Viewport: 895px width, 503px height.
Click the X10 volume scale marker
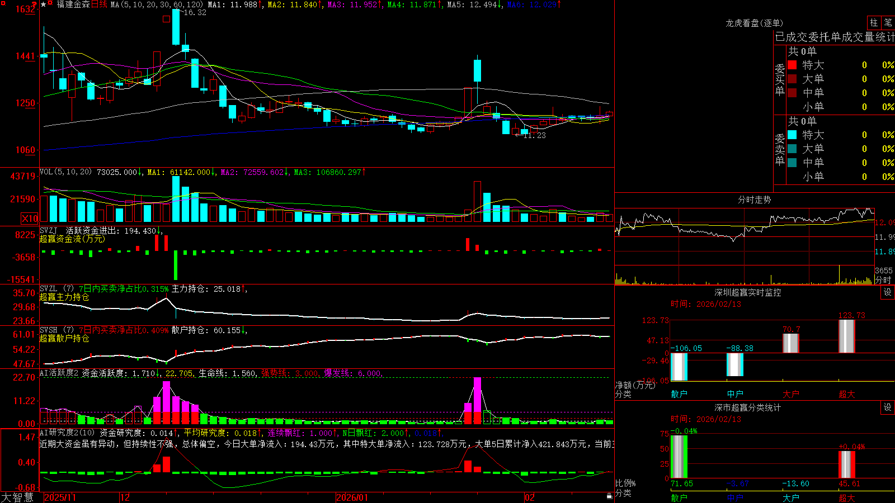[x=30, y=219]
